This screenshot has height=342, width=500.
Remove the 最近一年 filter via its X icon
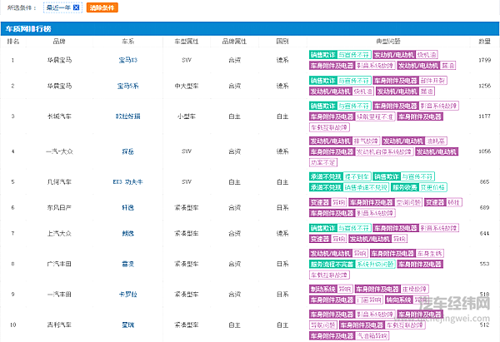pyautogui.click(x=76, y=7)
